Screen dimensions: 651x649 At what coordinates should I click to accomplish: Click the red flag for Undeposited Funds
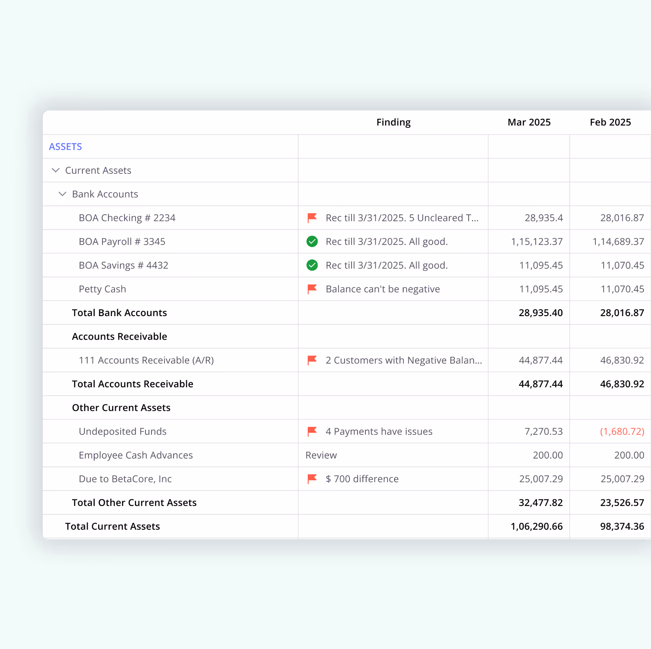click(312, 431)
